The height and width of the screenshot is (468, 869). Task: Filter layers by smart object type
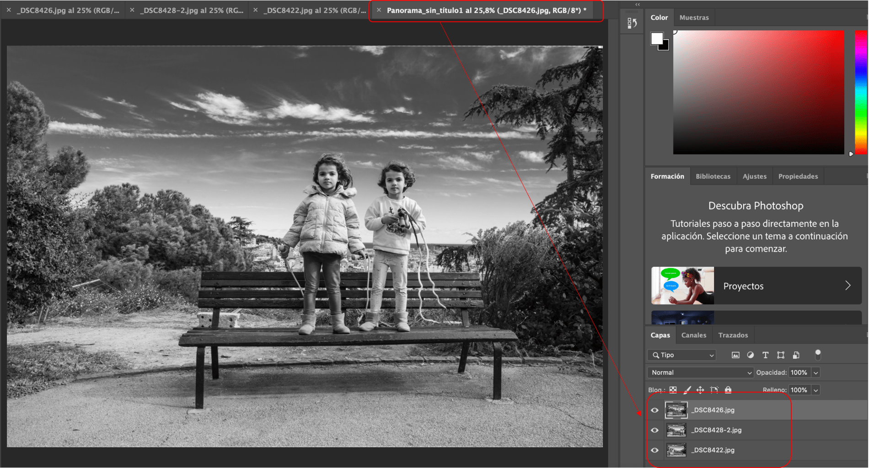796,355
